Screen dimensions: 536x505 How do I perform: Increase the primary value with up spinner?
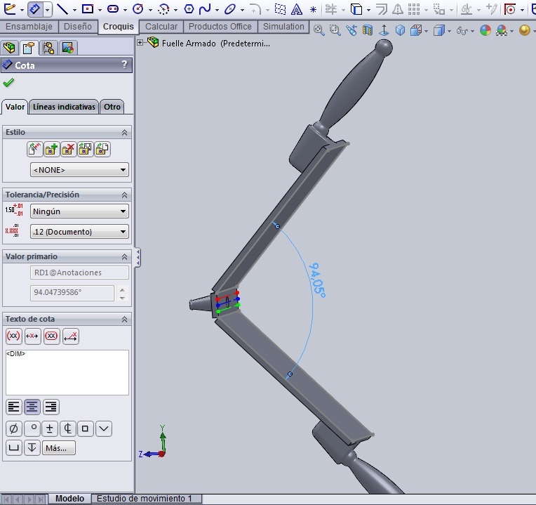pos(122,290)
